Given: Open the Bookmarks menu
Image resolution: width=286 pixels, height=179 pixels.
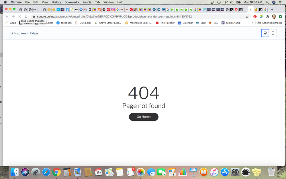Looking at the screenshot, I should 72,2.
